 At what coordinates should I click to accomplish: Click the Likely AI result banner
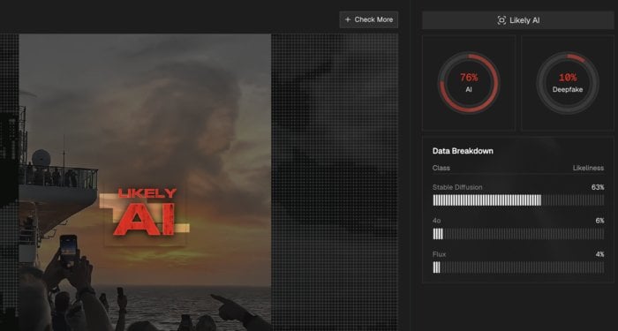518,20
